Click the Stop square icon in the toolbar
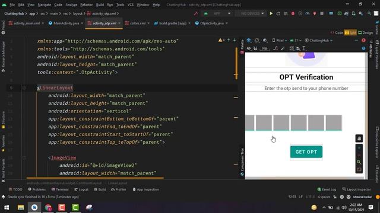 pos(322,14)
